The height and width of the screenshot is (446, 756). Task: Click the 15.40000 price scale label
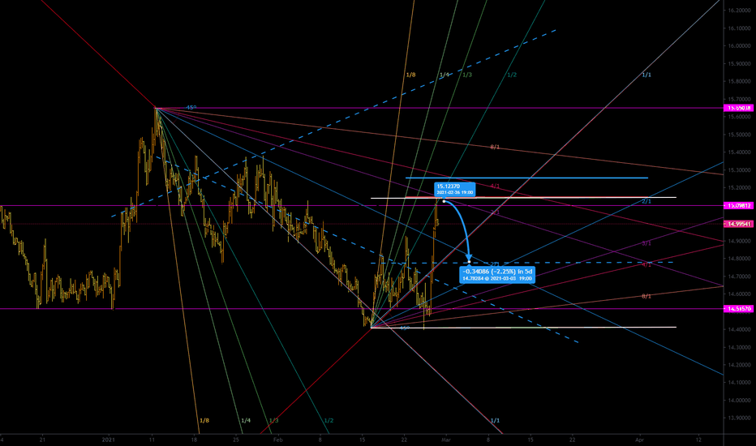pyautogui.click(x=740, y=152)
